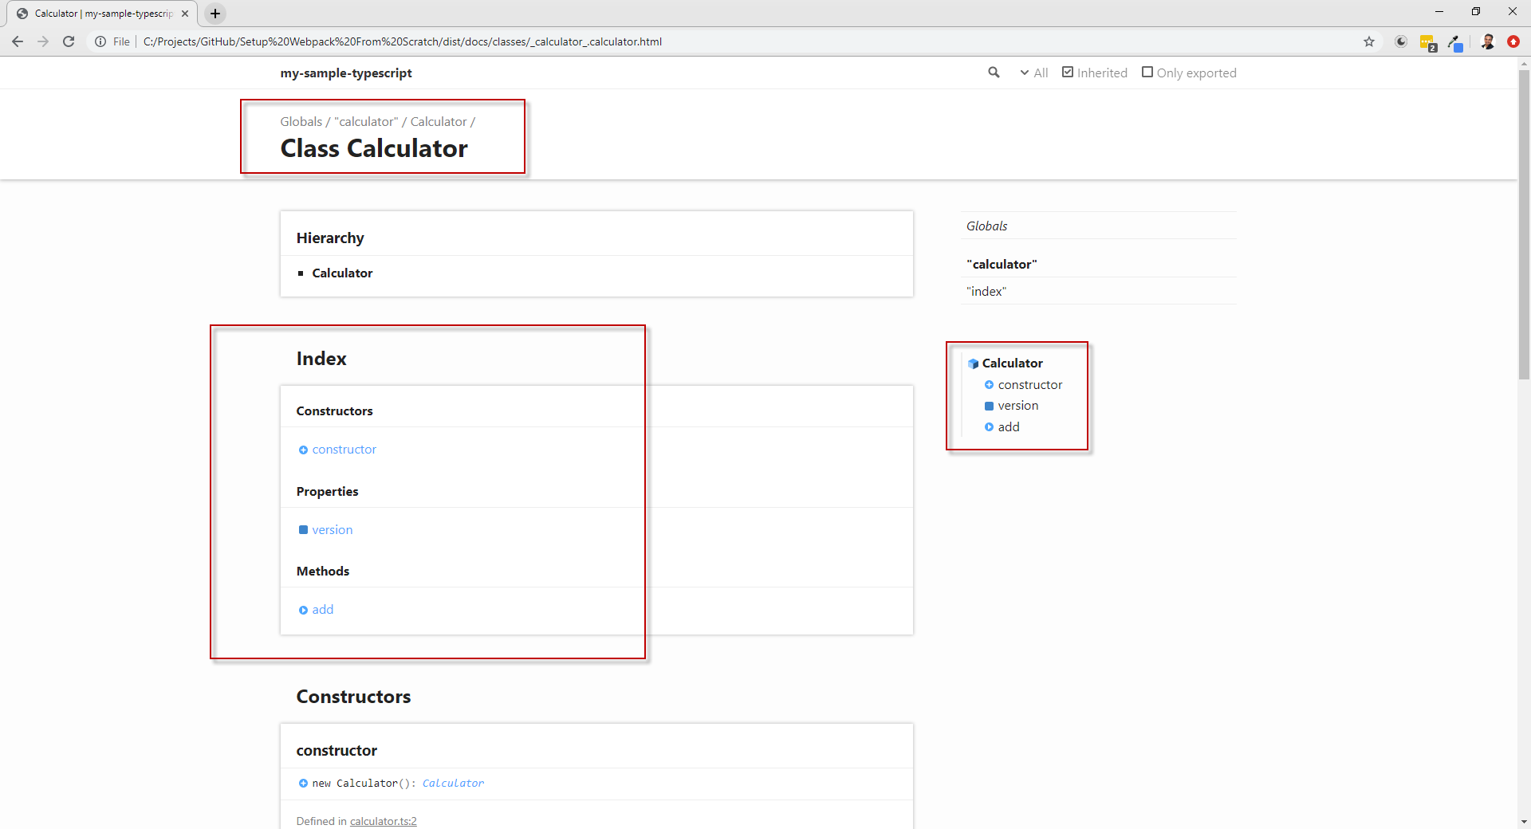This screenshot has height=829, width=1531.
Task: Click the vertical scrollbar thumb
Action: coord(1524,223)
